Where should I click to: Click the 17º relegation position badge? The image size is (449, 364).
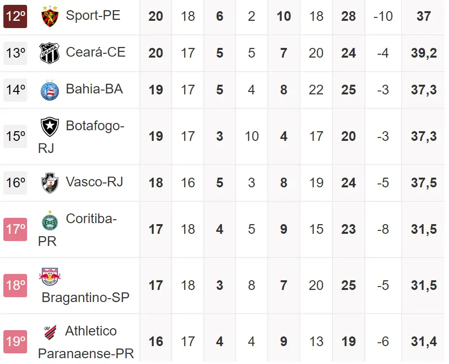point(15,229)
